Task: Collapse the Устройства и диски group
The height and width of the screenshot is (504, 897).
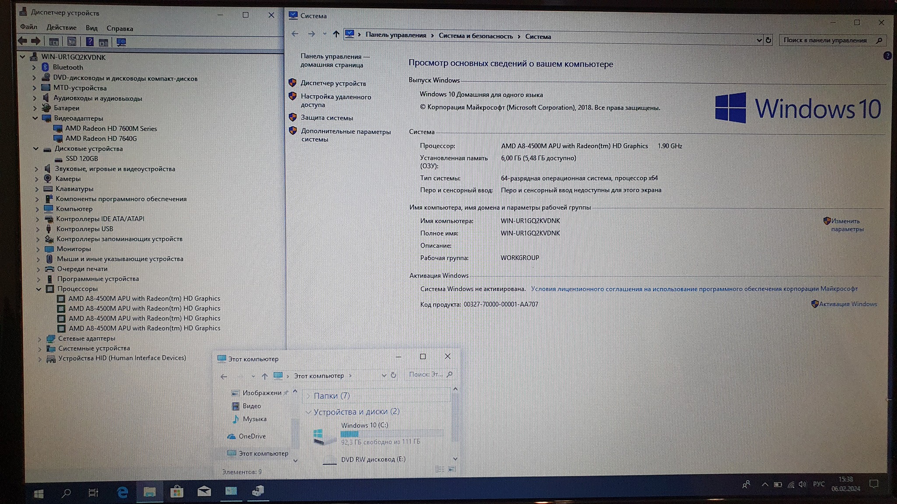Action: [x=308, y=412]
